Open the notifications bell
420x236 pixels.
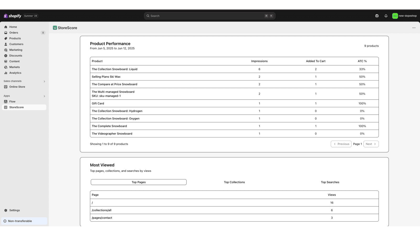(x=386, y=16)
